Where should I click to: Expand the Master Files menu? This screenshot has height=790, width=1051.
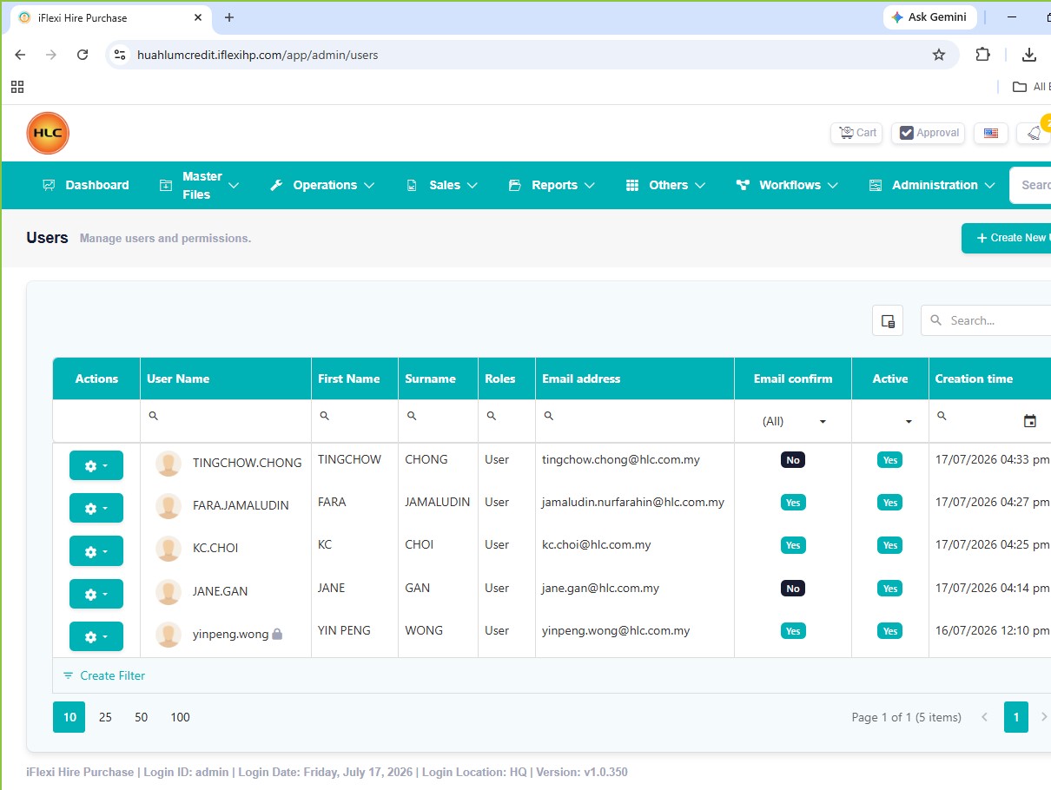pyautogui.click(x=199, y=185)
